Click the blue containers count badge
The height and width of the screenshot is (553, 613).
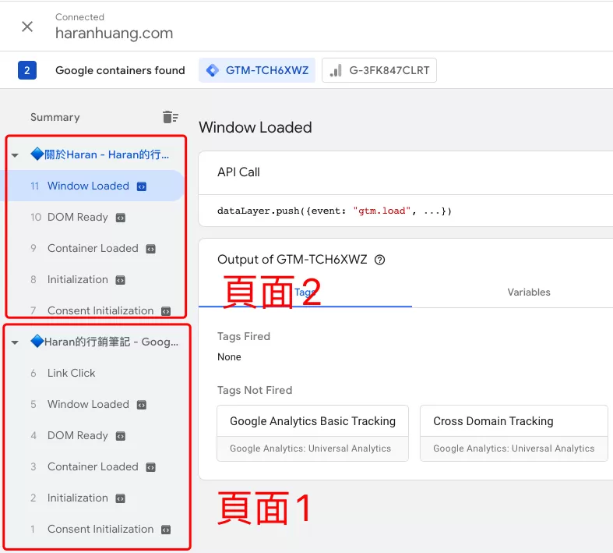27,70
